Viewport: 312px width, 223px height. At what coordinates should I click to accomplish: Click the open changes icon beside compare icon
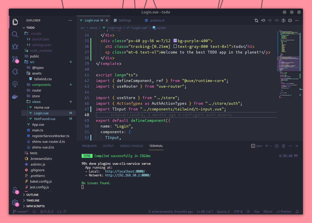click(x=263, y=20)
